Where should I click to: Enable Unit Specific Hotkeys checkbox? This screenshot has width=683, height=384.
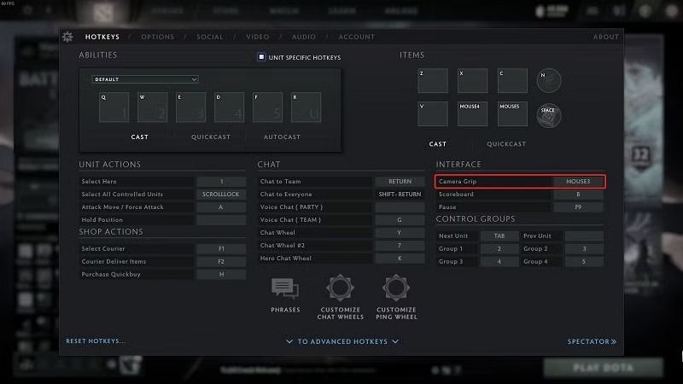click(x=262, y=58)
